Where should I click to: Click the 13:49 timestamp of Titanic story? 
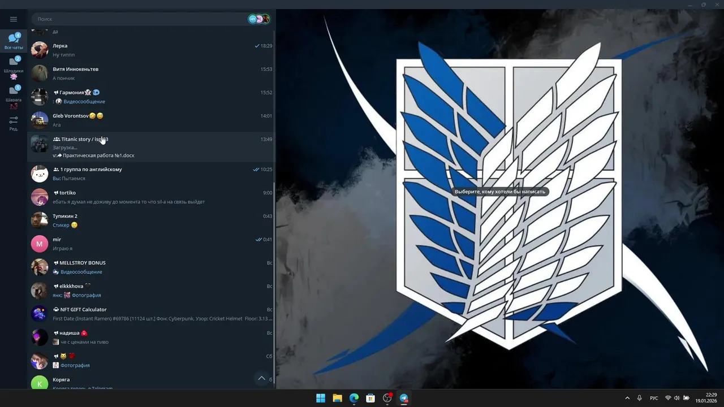click(x=266, y=139)
